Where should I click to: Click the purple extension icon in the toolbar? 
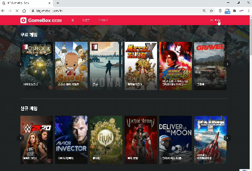click(x=241, y=11)
